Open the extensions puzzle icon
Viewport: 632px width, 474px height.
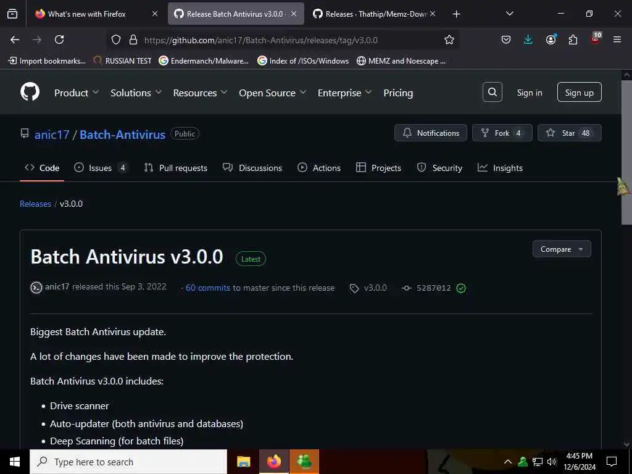[x=573, y=39]
